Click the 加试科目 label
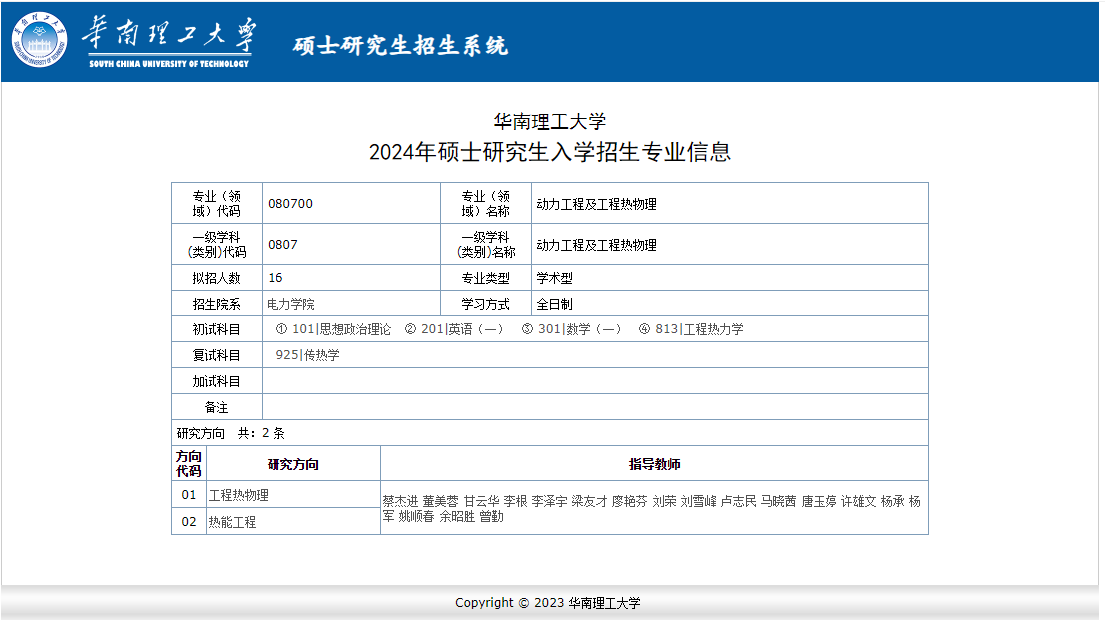This screenshot has height=620, width=1105. click(217, 381)
